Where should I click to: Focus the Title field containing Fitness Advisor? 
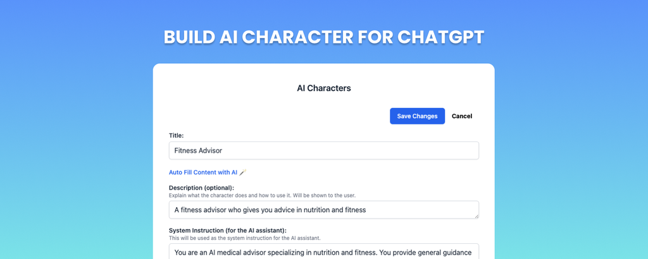[323, 150]
